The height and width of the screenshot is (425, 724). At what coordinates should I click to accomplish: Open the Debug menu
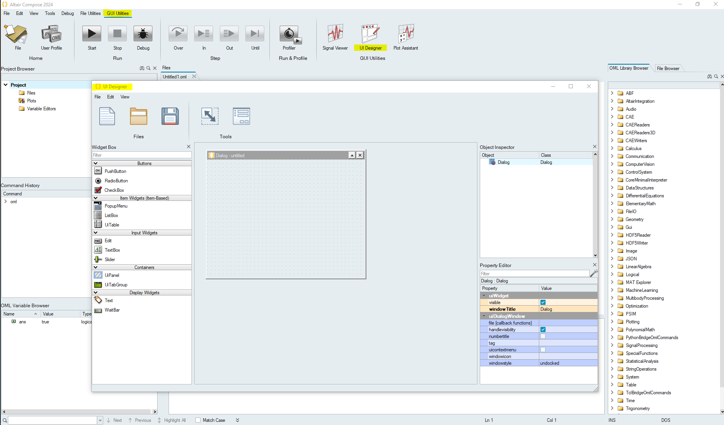[x=67, y=13]
